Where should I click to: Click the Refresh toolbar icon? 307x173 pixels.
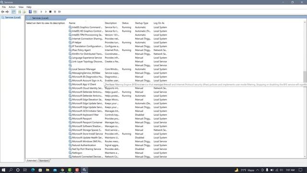point(20,12)
